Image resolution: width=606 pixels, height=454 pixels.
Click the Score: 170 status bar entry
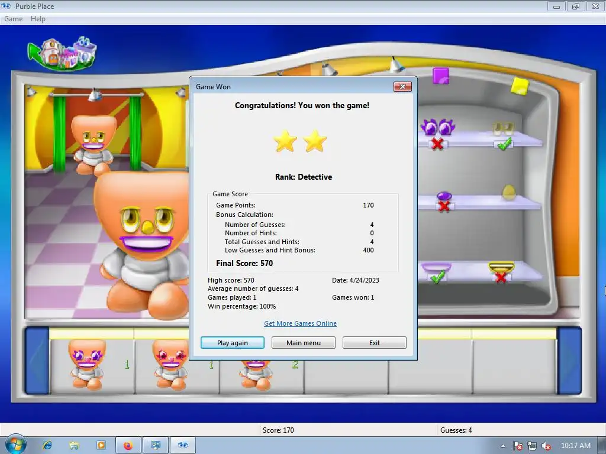(x=278, y=430)
